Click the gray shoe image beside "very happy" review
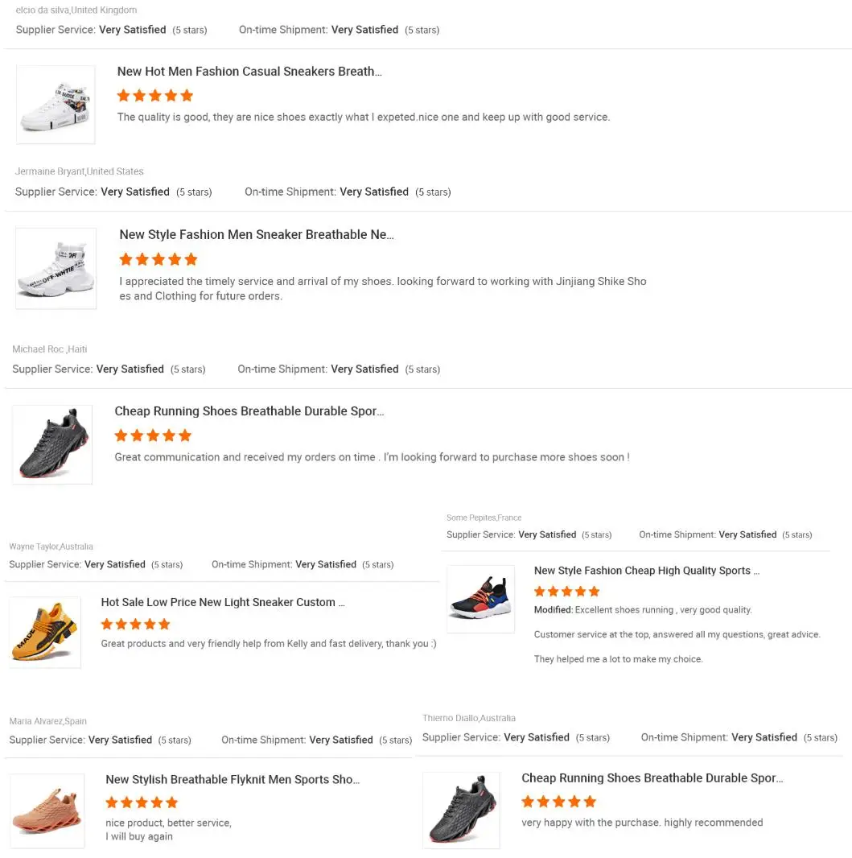The width and height of the screenshot is (852, 858). pyautogui.click(x=461, y=810)
